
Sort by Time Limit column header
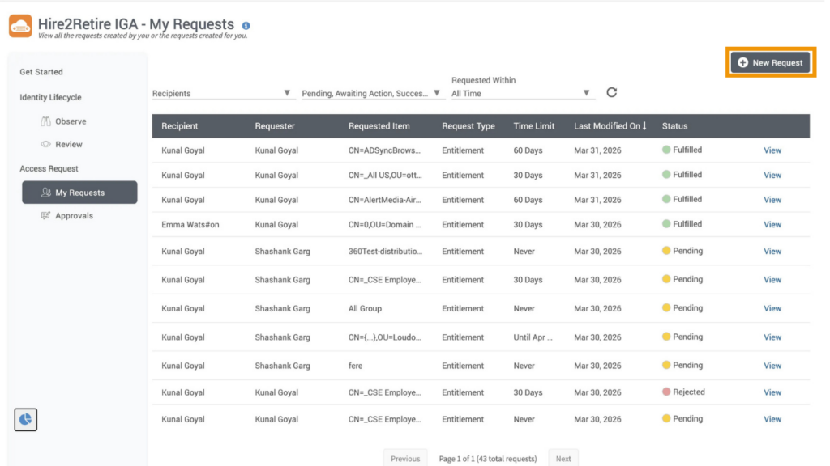tap(533, 125)
